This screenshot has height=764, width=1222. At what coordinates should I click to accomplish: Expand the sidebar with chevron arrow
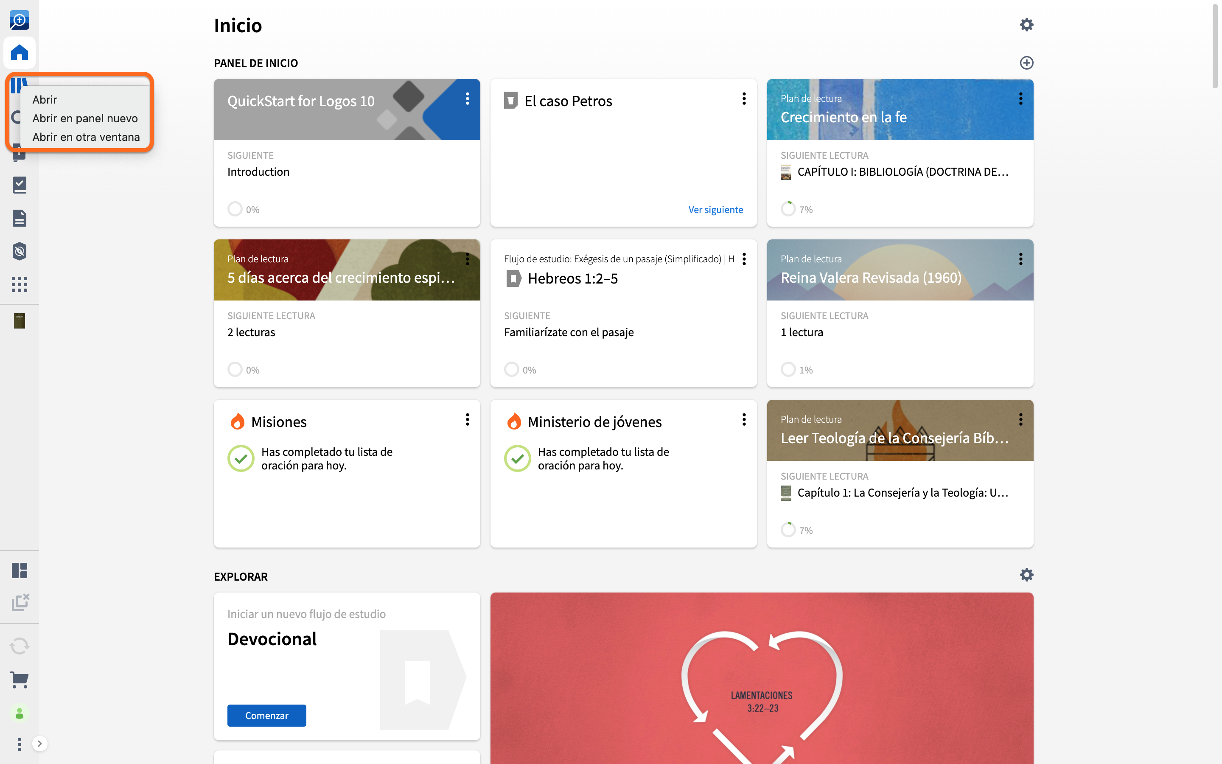(x=40, y=744)
